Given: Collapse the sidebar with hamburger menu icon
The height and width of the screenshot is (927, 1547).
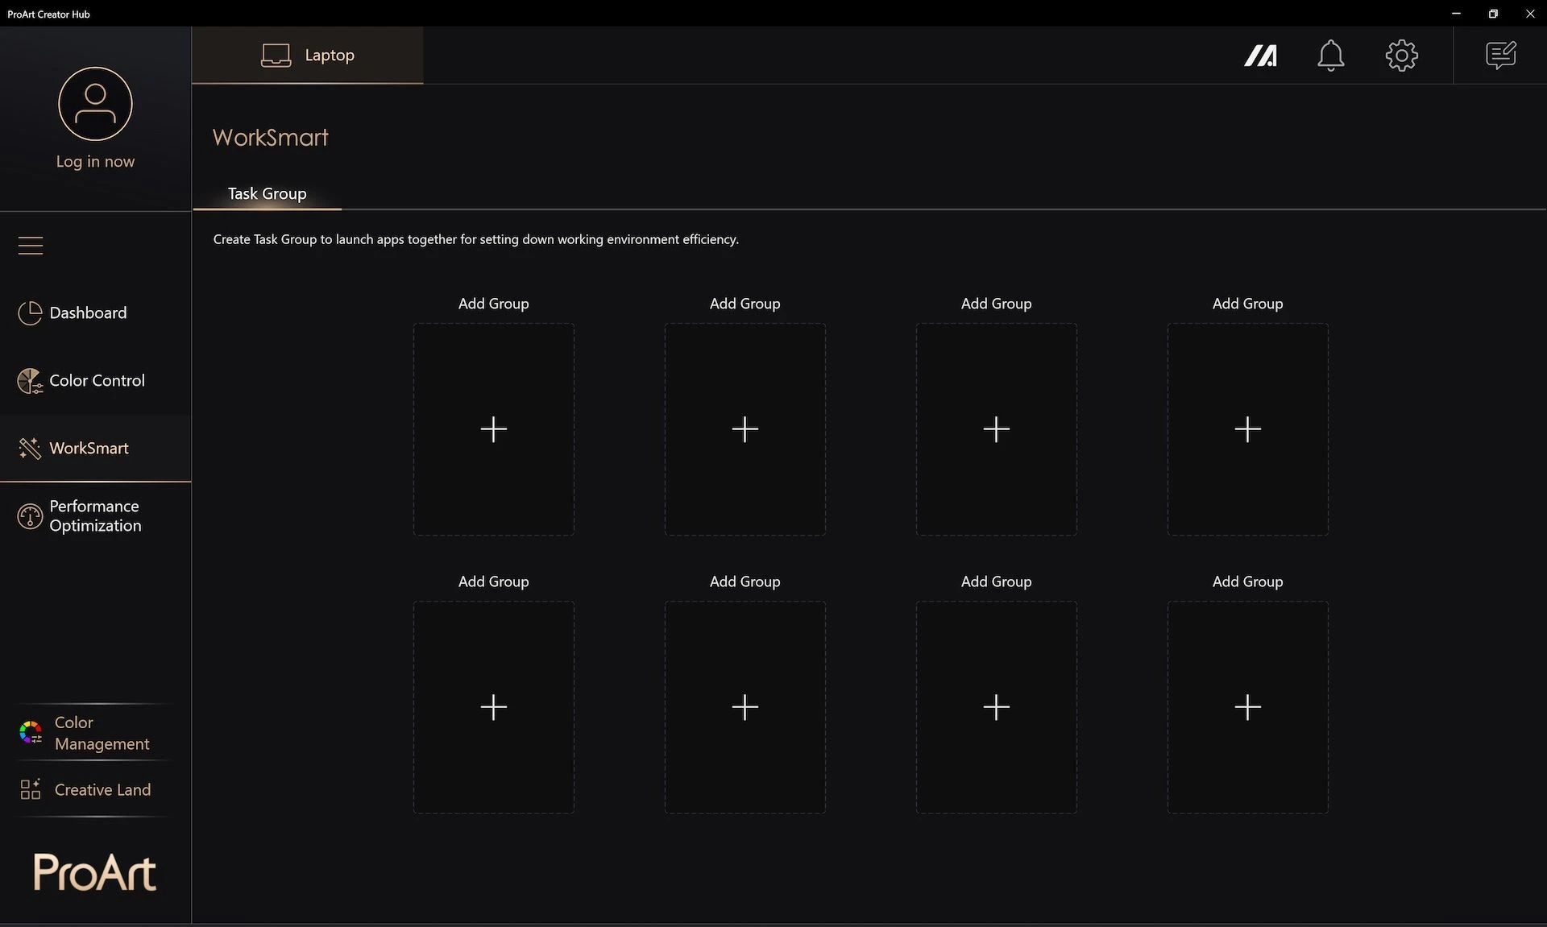Looking at the screenshot, I should (31, 245).
